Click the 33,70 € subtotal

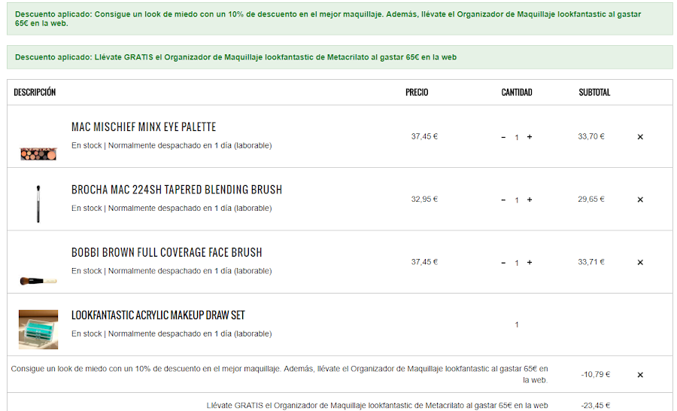tap(591, 136)
